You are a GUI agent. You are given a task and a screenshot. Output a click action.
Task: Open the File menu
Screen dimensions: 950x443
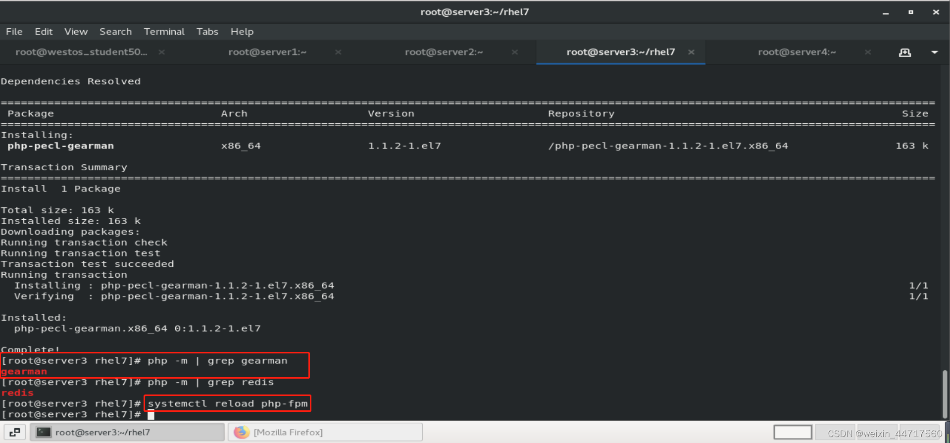click(14, 32)
